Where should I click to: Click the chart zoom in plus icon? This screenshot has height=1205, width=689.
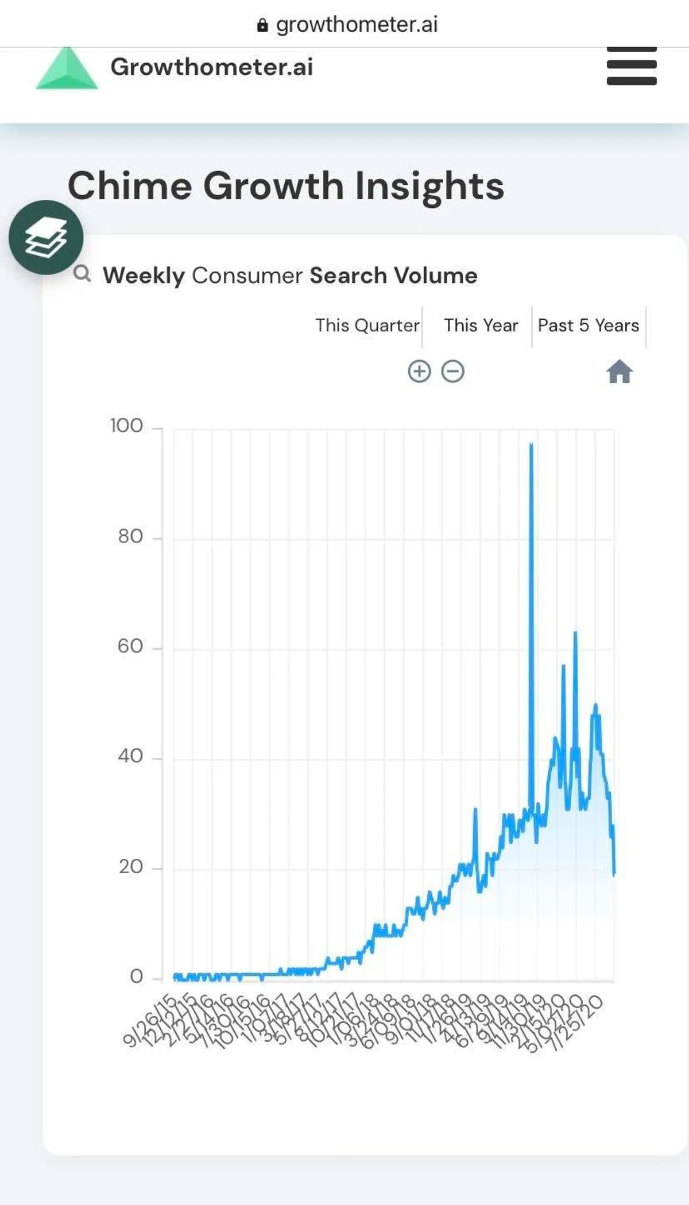(419, 371)
